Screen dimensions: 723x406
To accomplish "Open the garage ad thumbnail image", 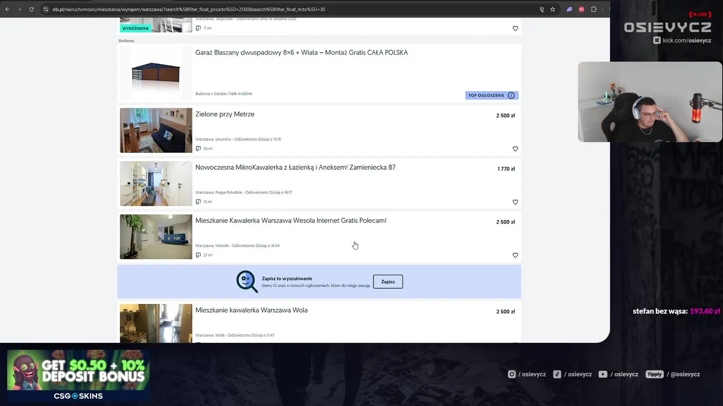I will click(156, 73).
